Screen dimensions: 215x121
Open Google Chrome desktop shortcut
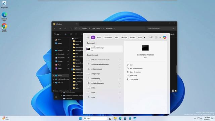(4, 28)
